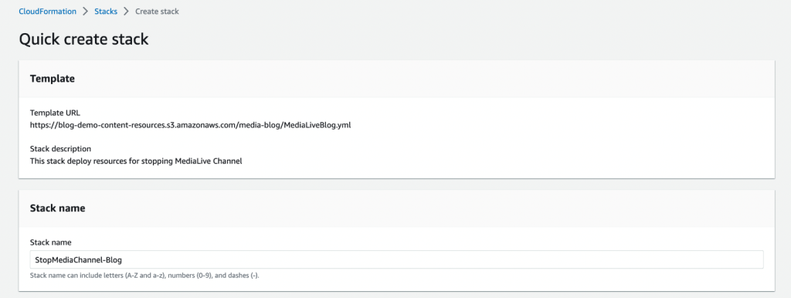Click the Create stack breadcrumb text
Screen dimensions: 791x298
tap(157, 11)
